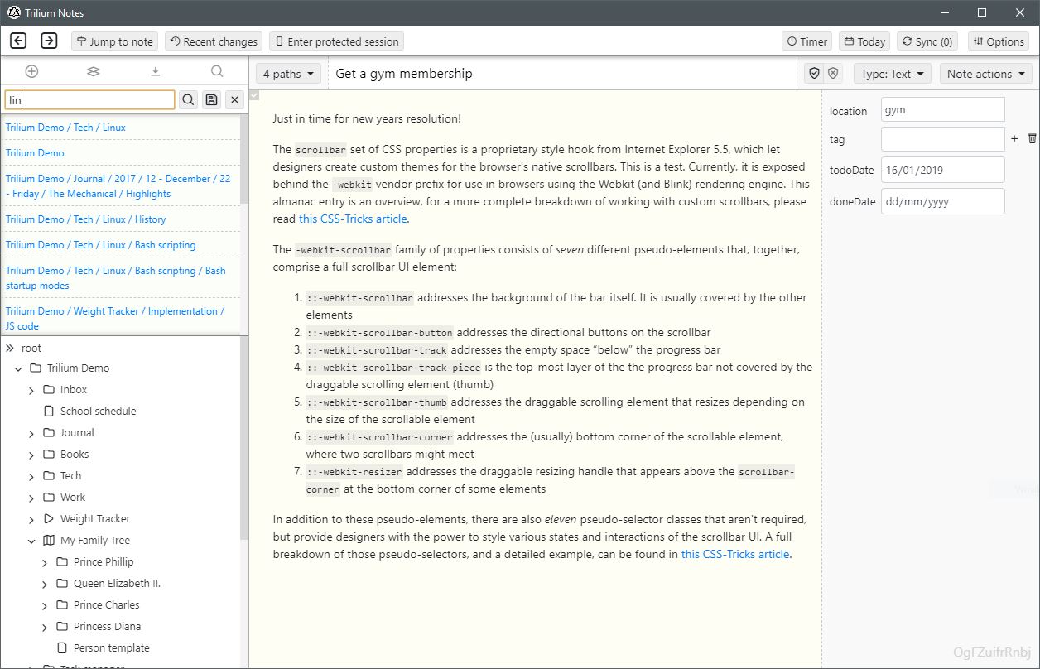The width and height of the screenshot is (1040, 669).
Task: Close the search box with the X button
Action: (234, 99)
